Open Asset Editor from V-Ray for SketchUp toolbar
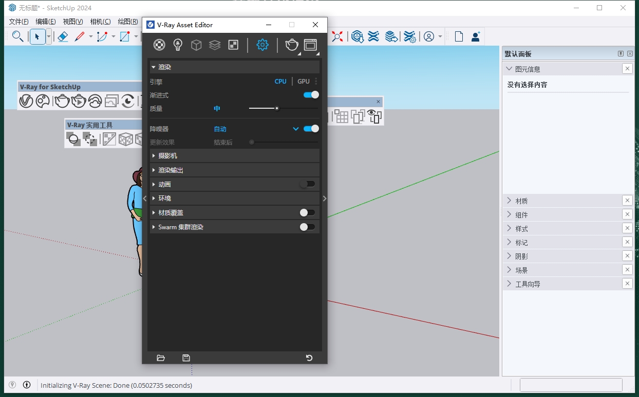The height and width of the screenshot is (397, 639). [x=26, y=101]
